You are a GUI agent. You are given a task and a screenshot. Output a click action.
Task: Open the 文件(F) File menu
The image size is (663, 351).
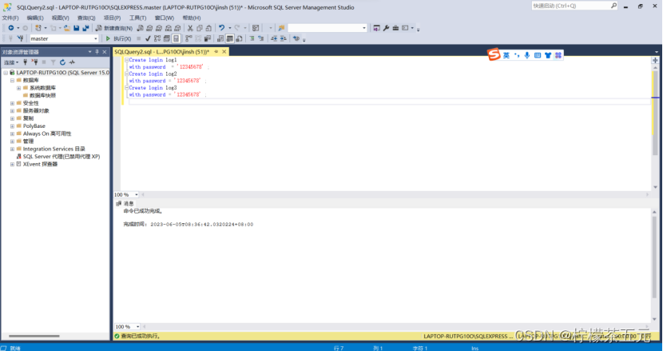[10, 18]
